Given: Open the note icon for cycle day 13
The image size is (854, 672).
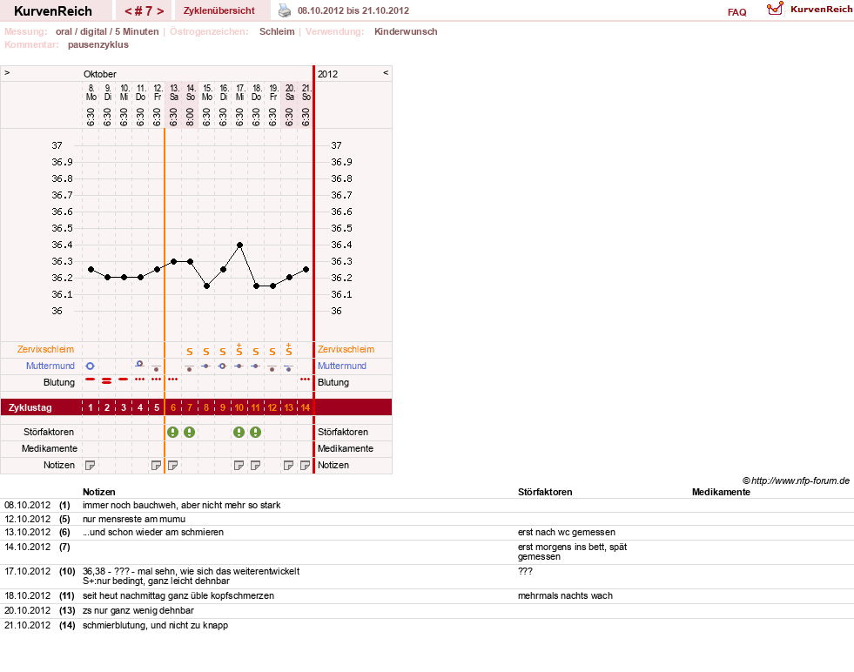Looking at the screenshot, I should point(289,465).
